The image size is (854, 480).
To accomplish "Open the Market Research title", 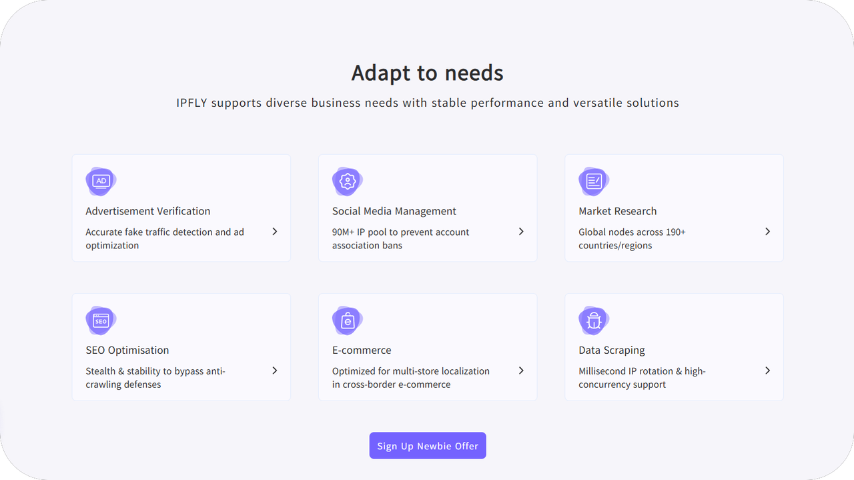I will tap(617, 211).
